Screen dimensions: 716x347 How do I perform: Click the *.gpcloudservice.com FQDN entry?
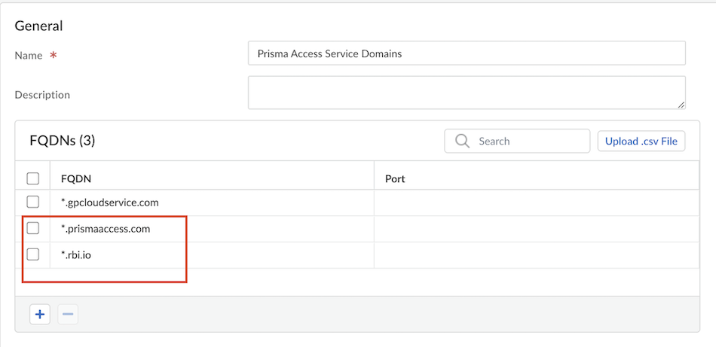pyautogui.click(x=110, y=202)
